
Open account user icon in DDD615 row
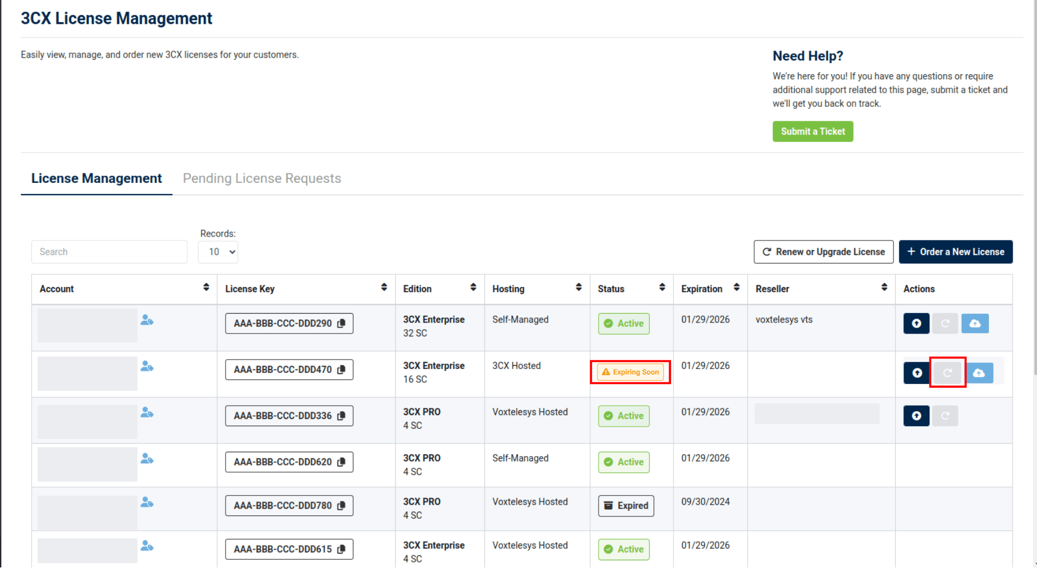147,546
